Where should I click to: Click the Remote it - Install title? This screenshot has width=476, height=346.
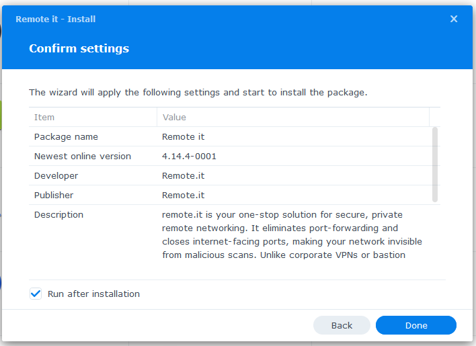coord(56,19)
